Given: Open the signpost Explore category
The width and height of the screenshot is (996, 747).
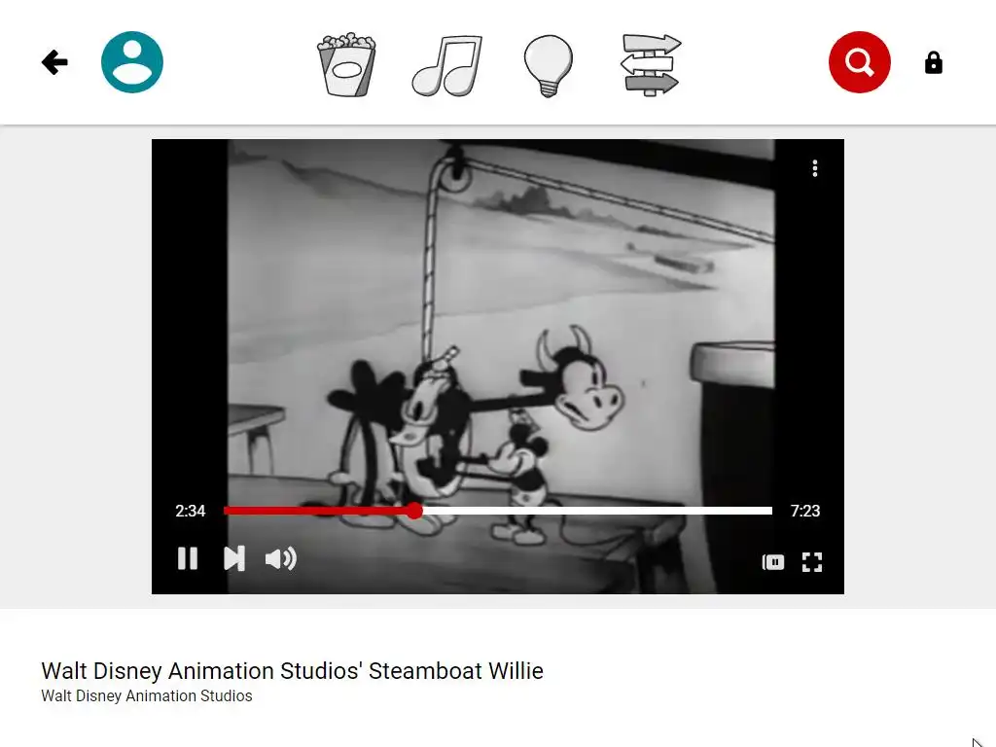Looking at the screenshot, I should [x=651, y=65].
